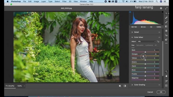Click the Oranges hue slider handle
This screenshot has width=173, height=97.
click(143, 56)
